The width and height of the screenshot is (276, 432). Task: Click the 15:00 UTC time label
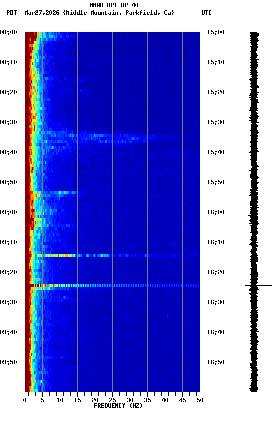(216, 32)
